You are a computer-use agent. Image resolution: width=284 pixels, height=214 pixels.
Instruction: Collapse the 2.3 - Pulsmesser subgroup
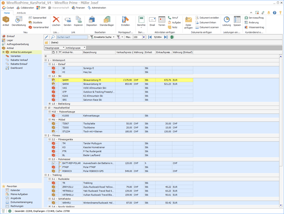[x=49, y=159]
